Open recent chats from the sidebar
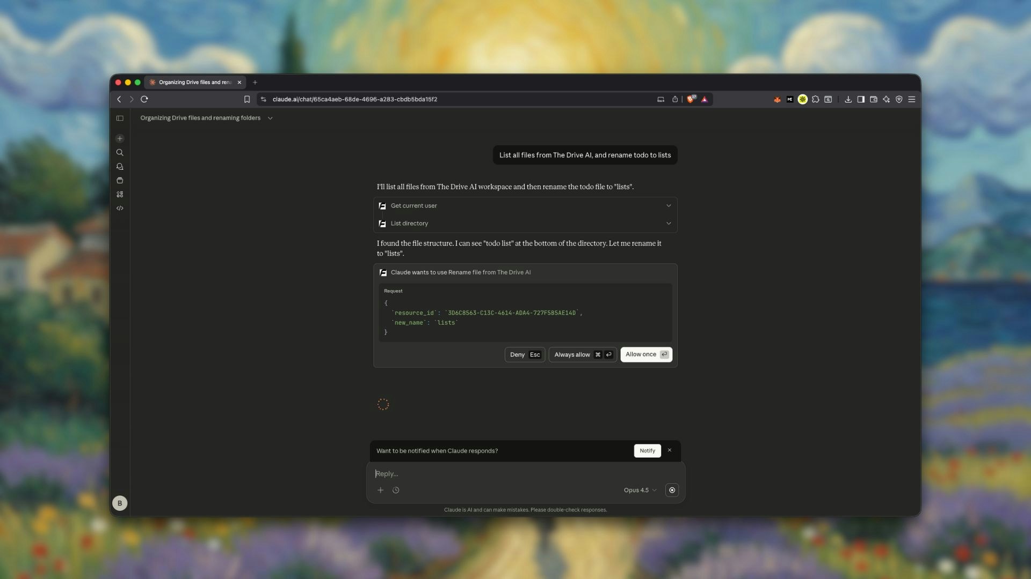 coord(120,166)
